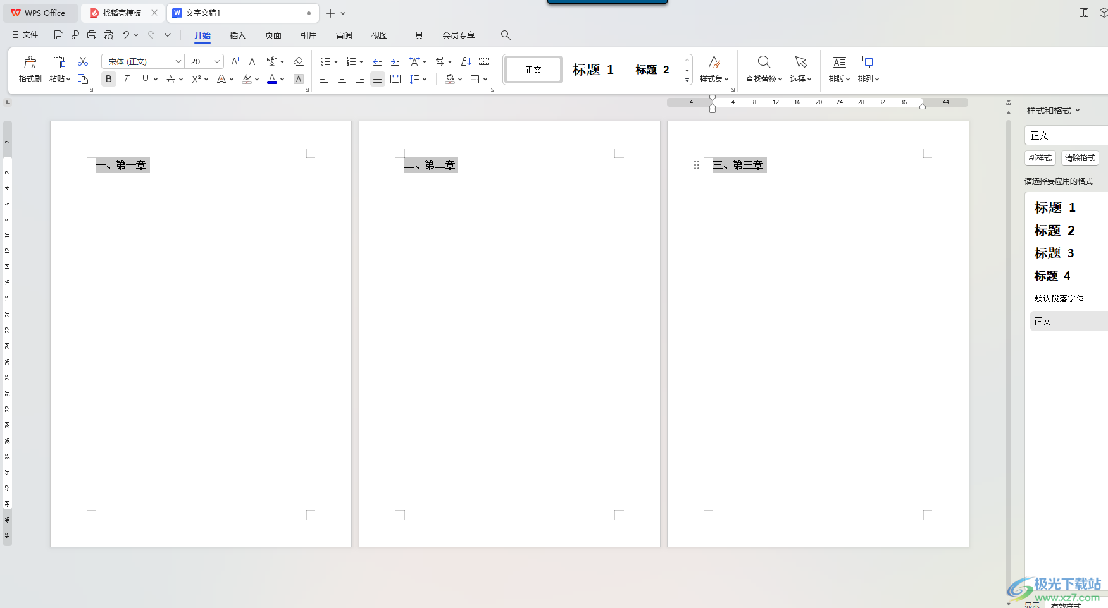Click the heading 三、第三章 text
Image resolution: width=1108 pixels, height=608 pixels.
point(738,165)
